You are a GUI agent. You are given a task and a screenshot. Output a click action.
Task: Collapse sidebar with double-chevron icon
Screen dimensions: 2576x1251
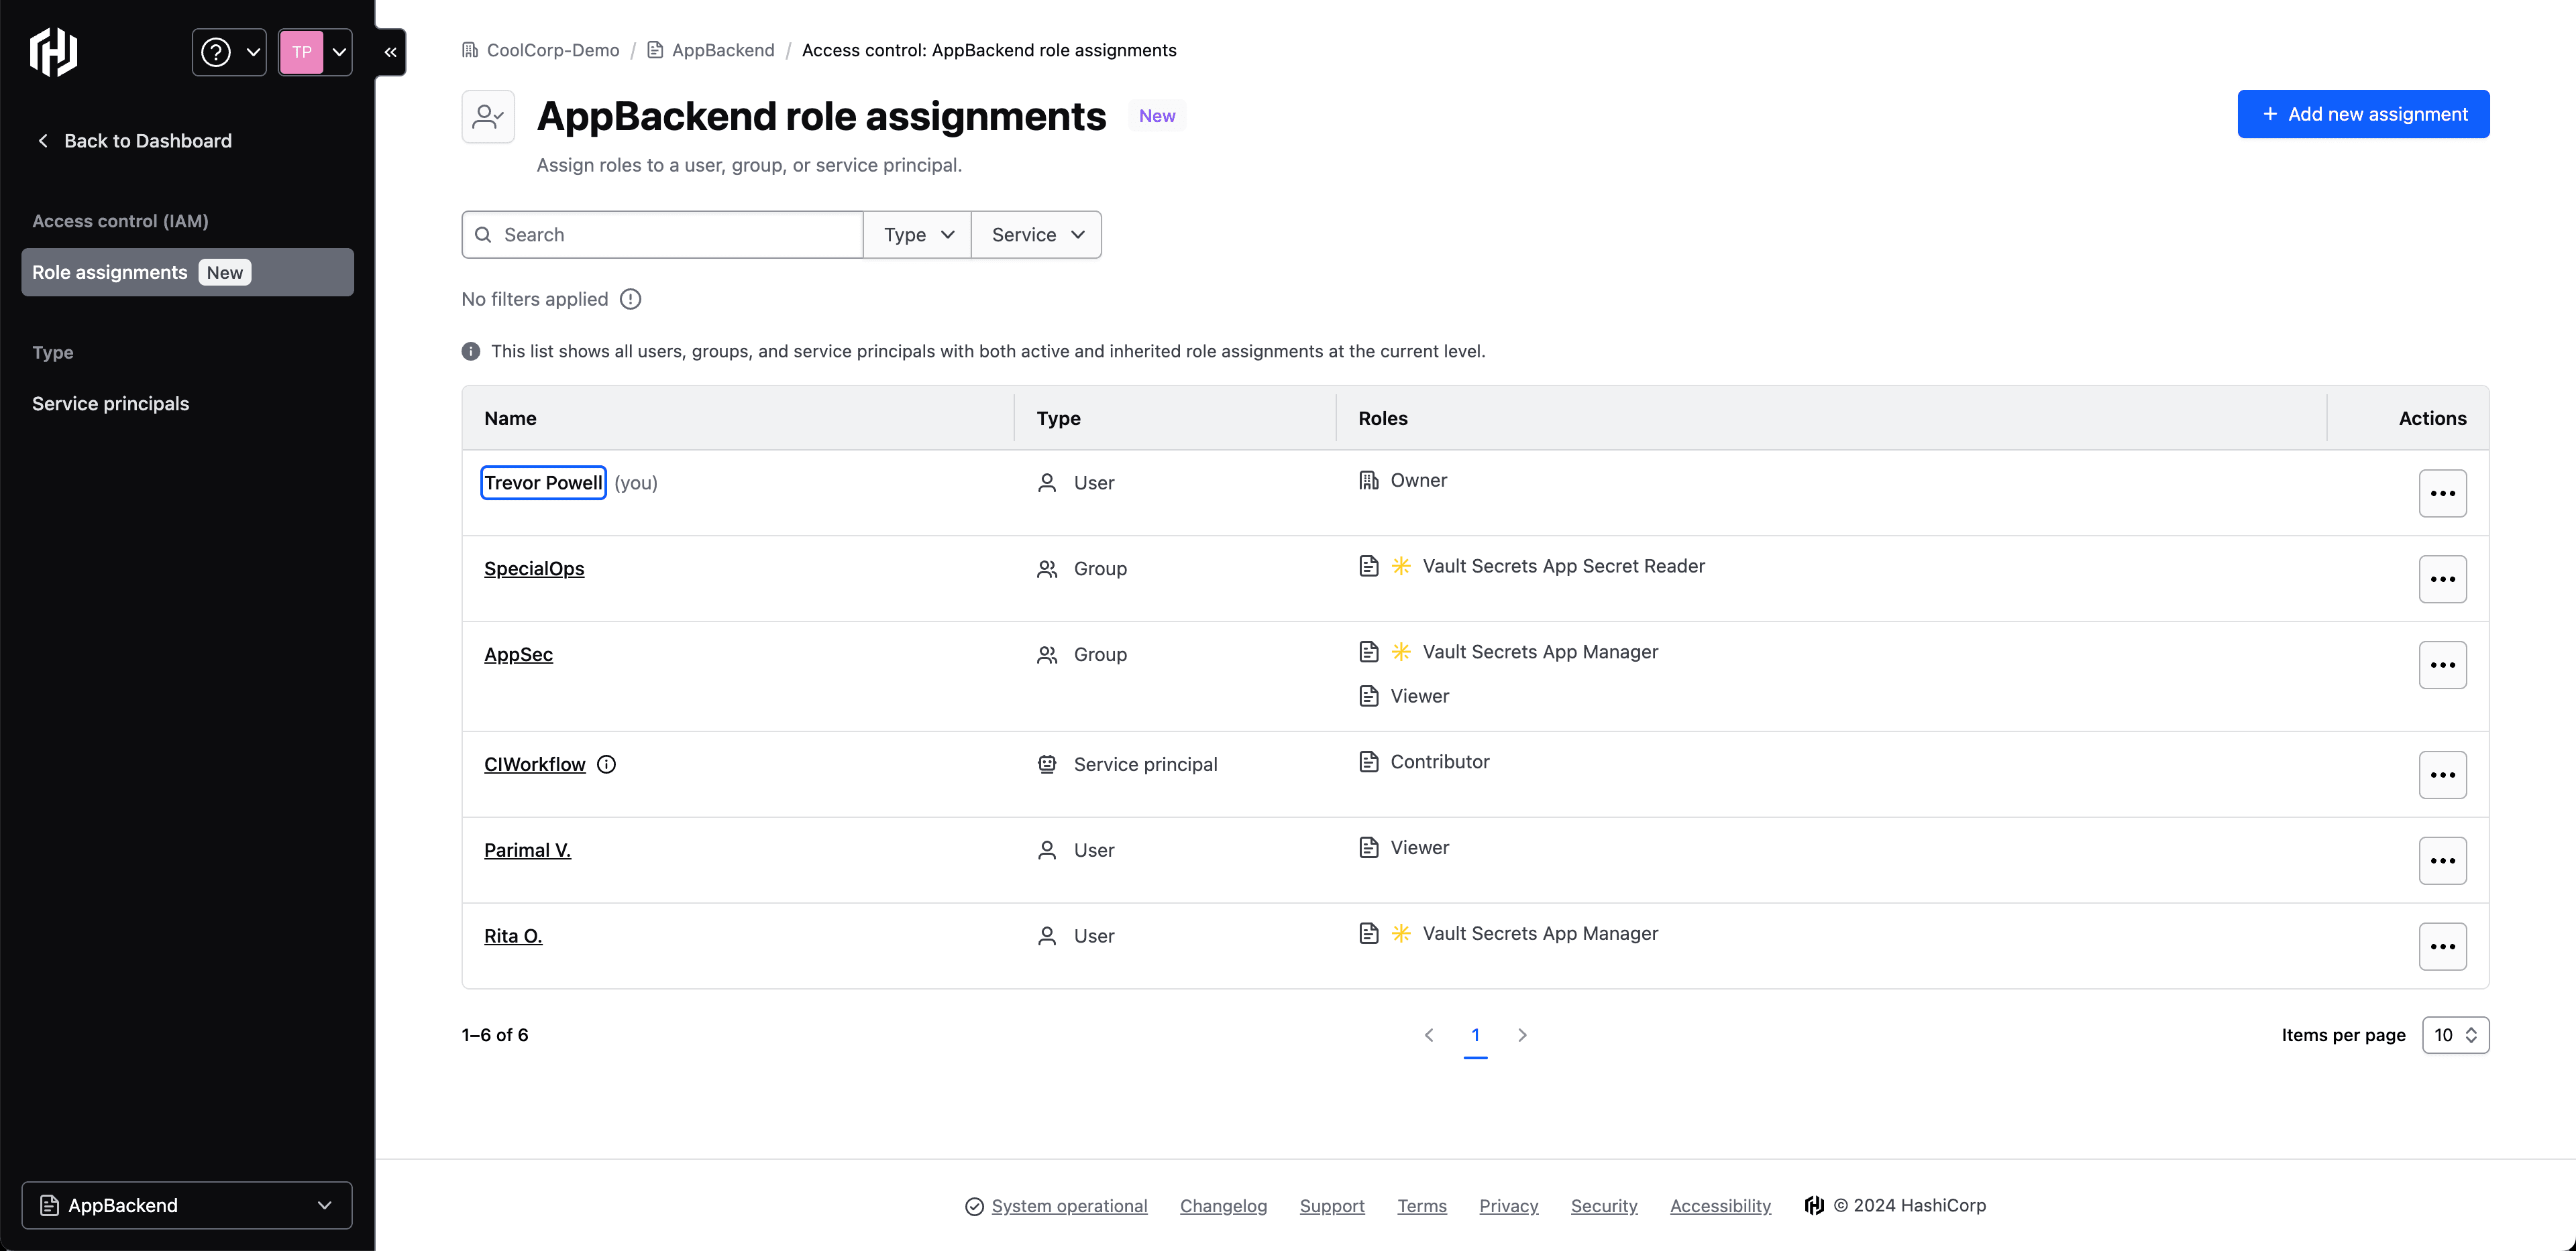390,52
